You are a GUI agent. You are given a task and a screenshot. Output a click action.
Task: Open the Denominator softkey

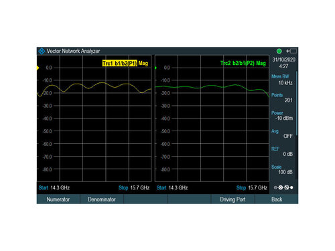[102, 199]
